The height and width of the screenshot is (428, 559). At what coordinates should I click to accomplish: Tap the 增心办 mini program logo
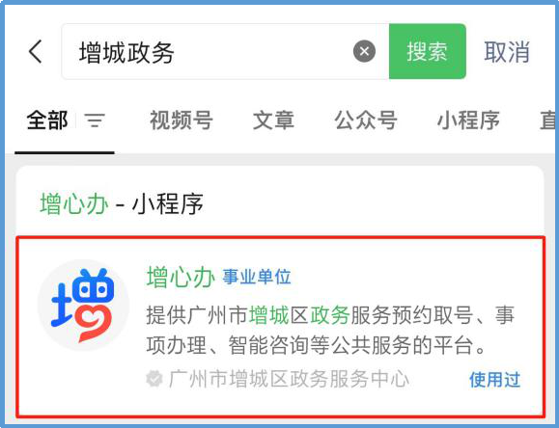pyautogui.click(x=83, y=306)
